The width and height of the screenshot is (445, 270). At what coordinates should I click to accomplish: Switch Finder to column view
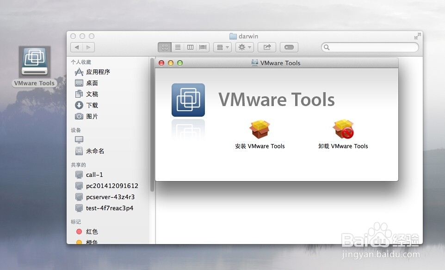point(190,47)
